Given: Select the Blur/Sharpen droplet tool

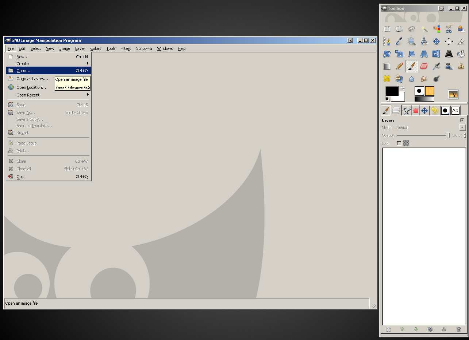Looking at the screenshot, I should pos(412,79).
